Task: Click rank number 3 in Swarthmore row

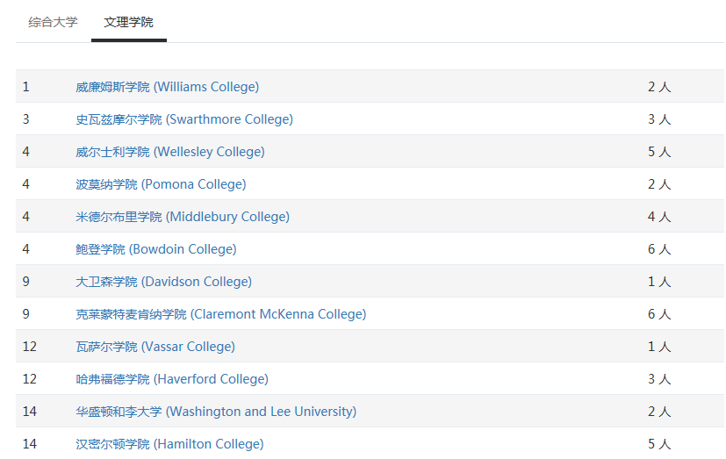Action: (x=26, y=119)
